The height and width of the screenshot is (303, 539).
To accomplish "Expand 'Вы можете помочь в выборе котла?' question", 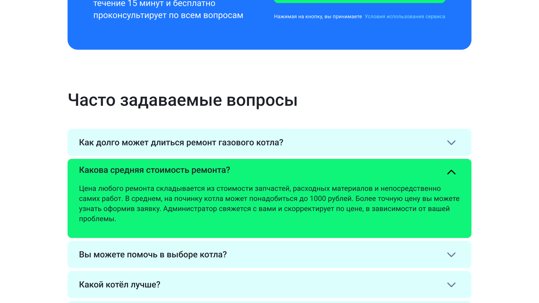I will 153,254.
